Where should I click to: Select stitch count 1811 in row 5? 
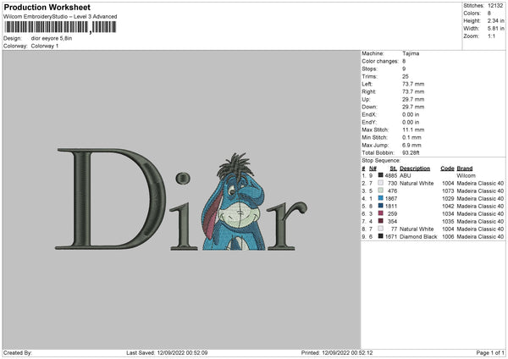(390, 206)
